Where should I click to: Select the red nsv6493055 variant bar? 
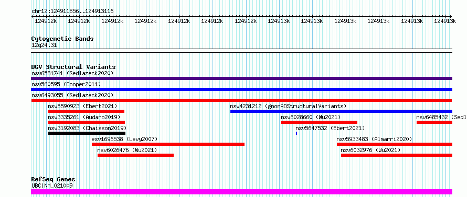(241, 100)
